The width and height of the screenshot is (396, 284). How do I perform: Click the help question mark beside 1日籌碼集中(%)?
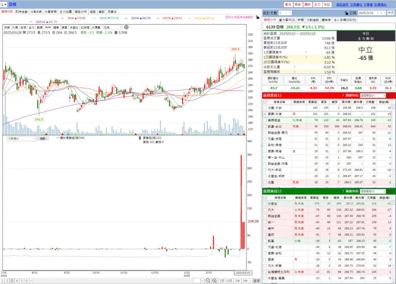pyautogui.click(x=306, y=57)
